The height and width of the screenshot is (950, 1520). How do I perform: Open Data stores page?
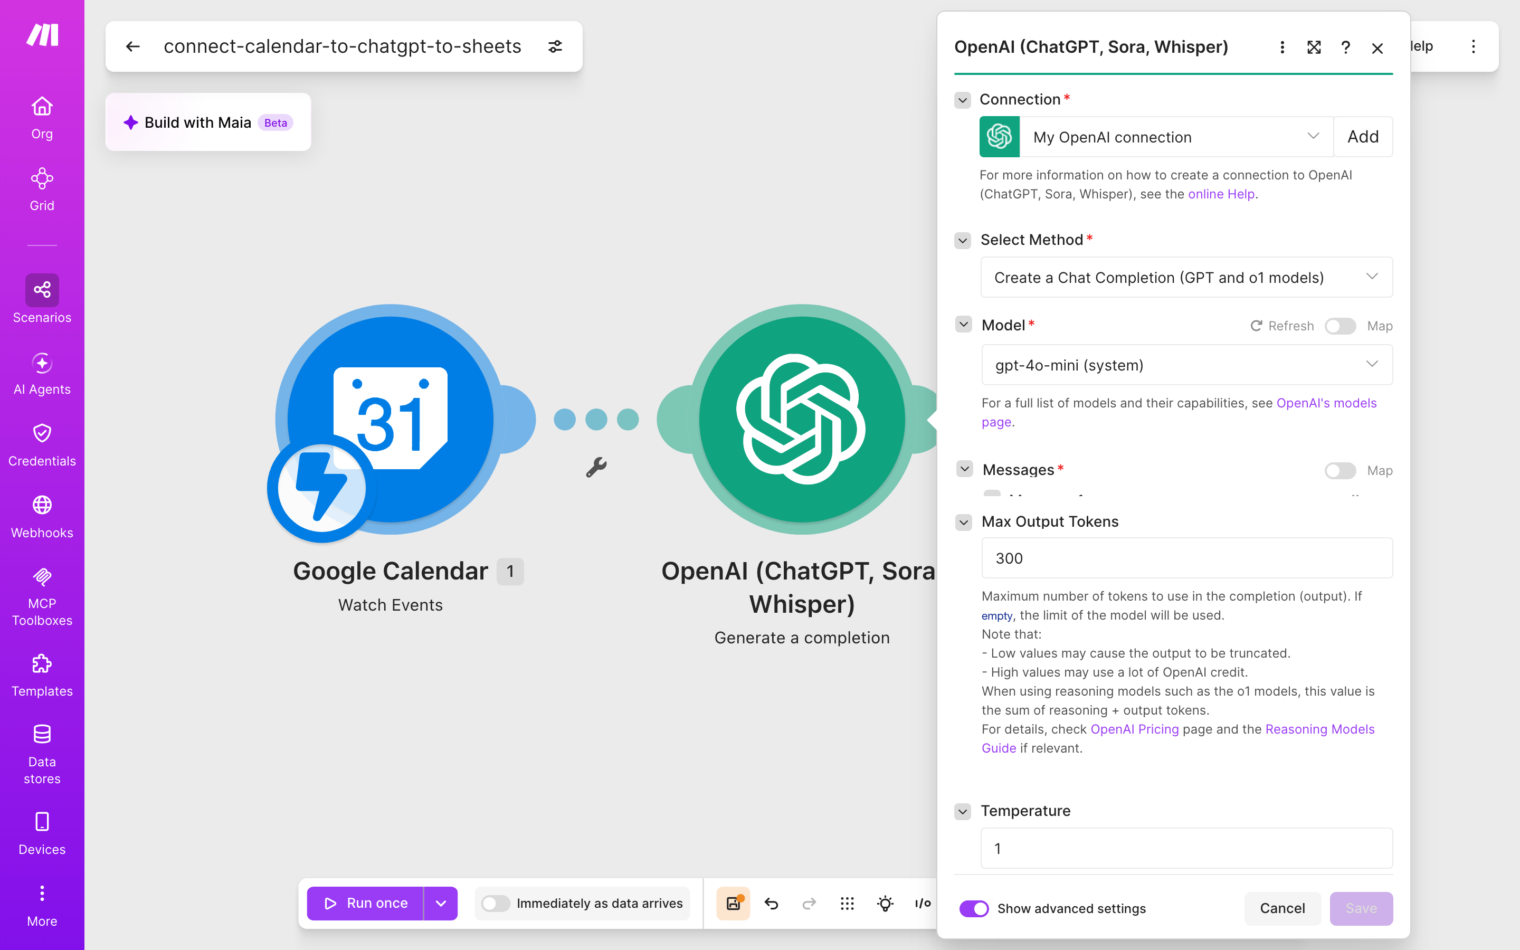tap(42, 754)
